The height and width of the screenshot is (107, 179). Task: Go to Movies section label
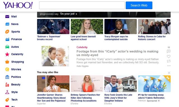(16, 69)
